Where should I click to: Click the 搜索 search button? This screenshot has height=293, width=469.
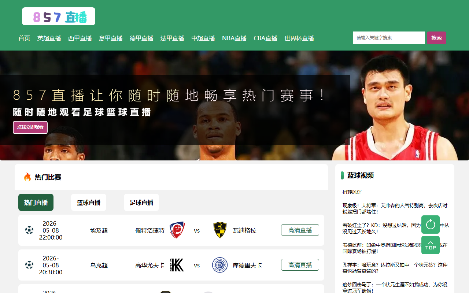[x=436, y=38]
